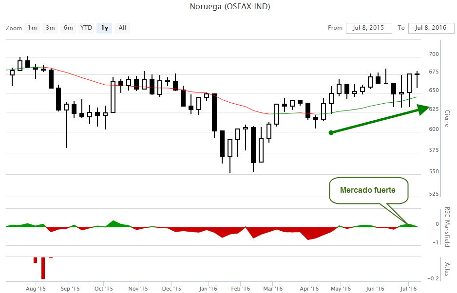Click the 700 price axis label

tap(434, 54)
